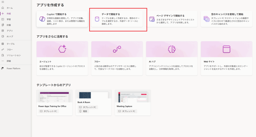Screen dimensions: 256x137
Task: Expand 詳細 more options in sidebar
Action: pyautogui.click(x=9, y=61)
